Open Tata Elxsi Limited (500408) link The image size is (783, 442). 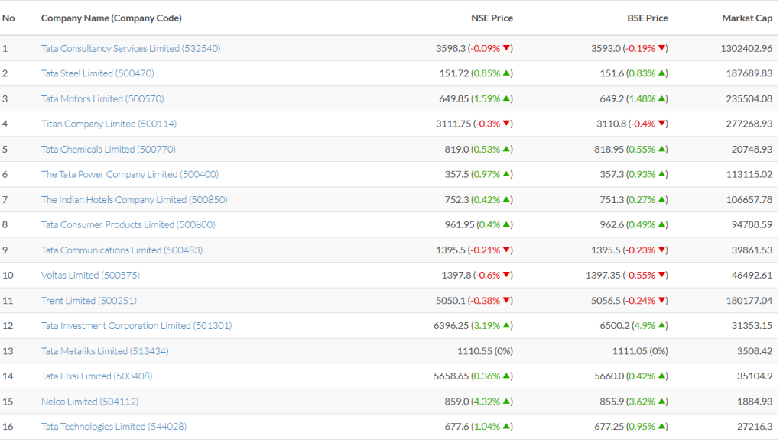96,376
